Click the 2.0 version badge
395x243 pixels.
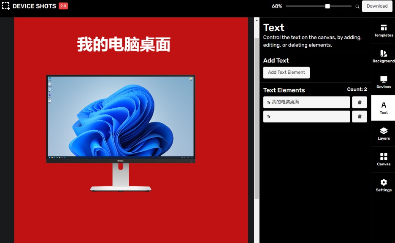[x=63, y=6]
